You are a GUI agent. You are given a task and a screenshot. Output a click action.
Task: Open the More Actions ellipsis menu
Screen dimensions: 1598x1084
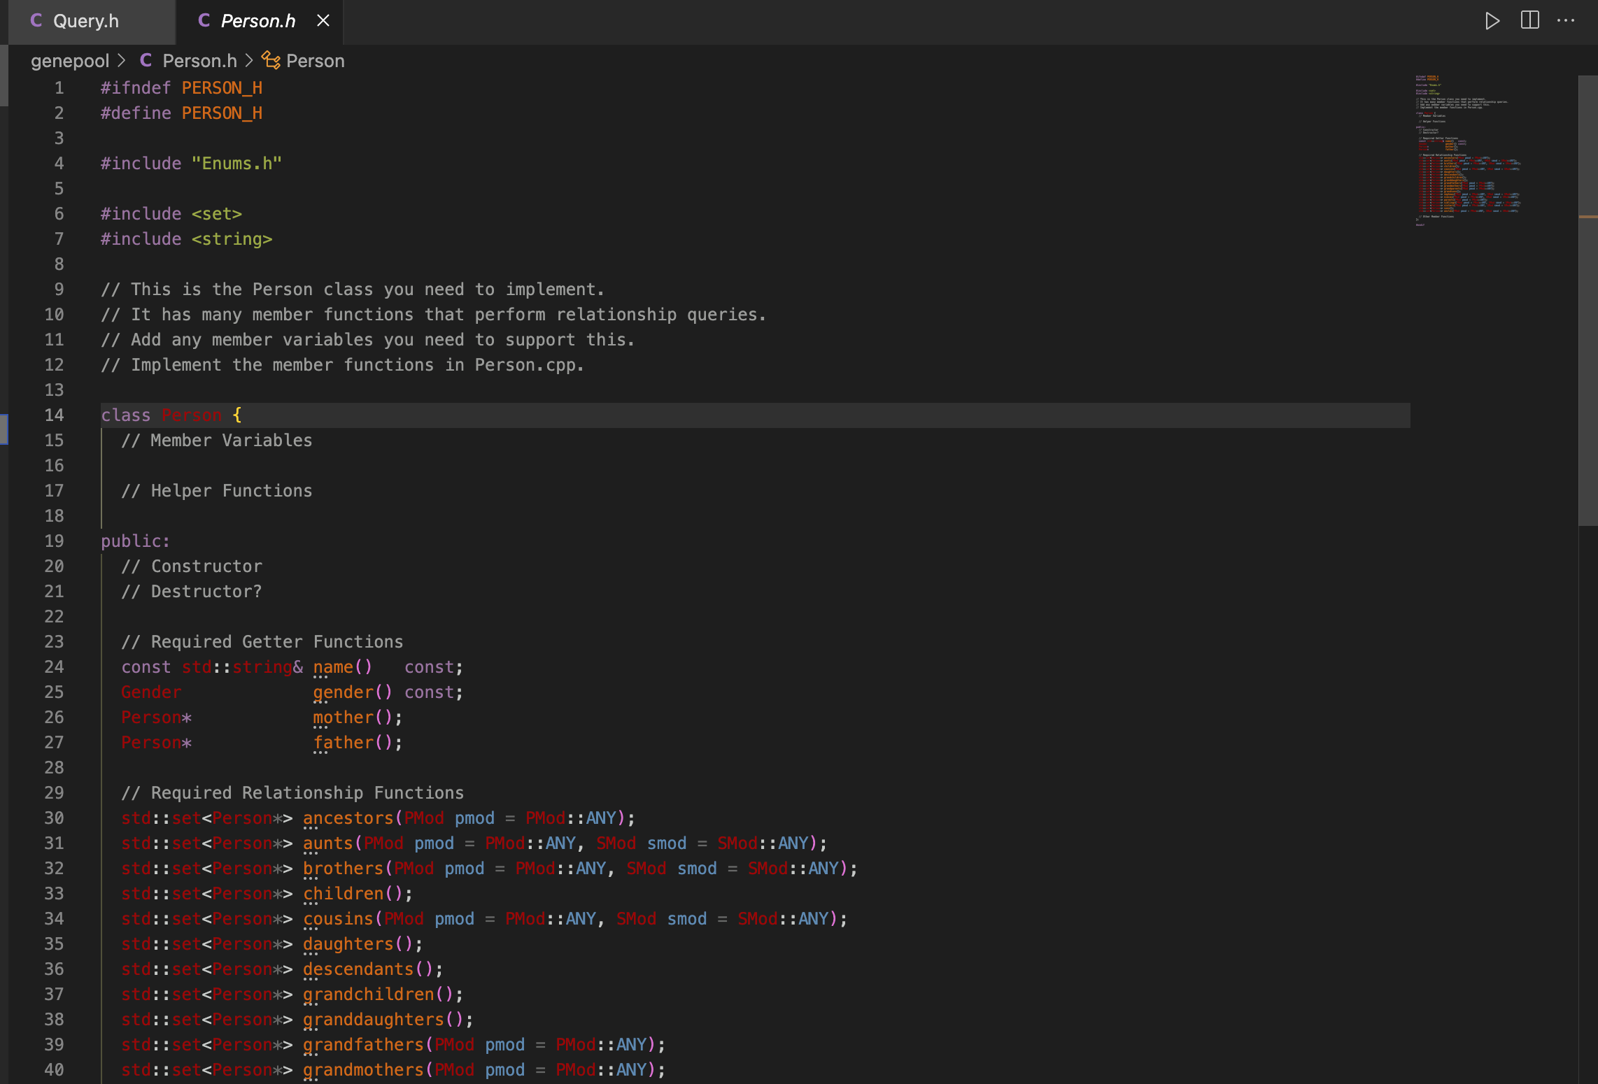[x=1566, y=21]
